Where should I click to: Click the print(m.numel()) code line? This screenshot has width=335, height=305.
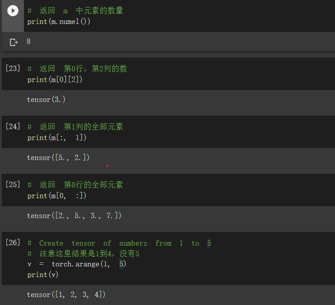[x=59, y=22]
